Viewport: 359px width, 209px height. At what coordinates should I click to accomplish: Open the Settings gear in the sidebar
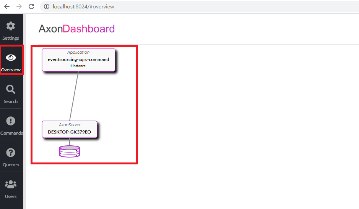(x=11, y=26)
